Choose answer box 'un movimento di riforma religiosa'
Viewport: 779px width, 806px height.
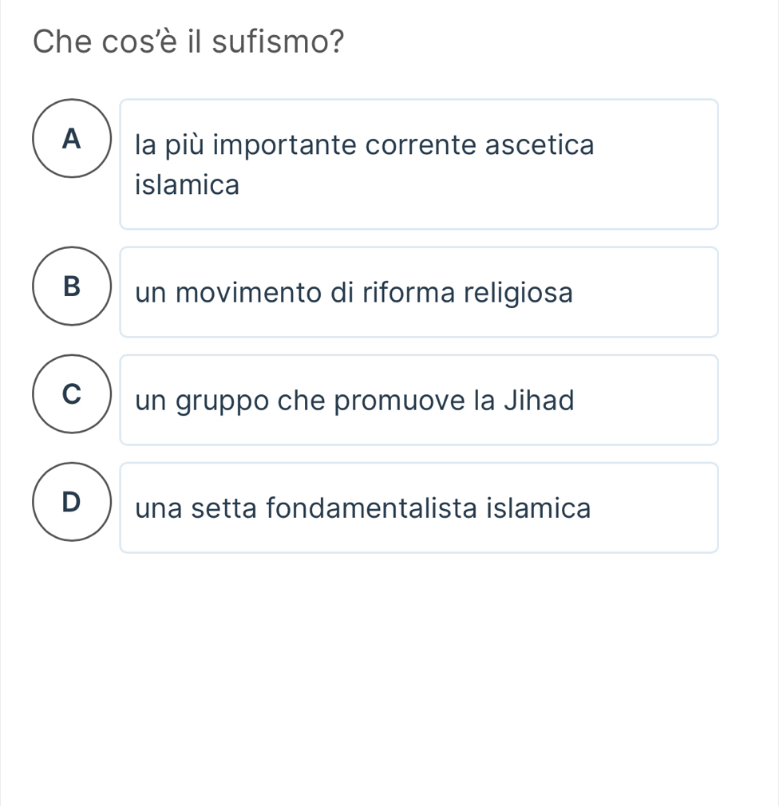[419, 292]
